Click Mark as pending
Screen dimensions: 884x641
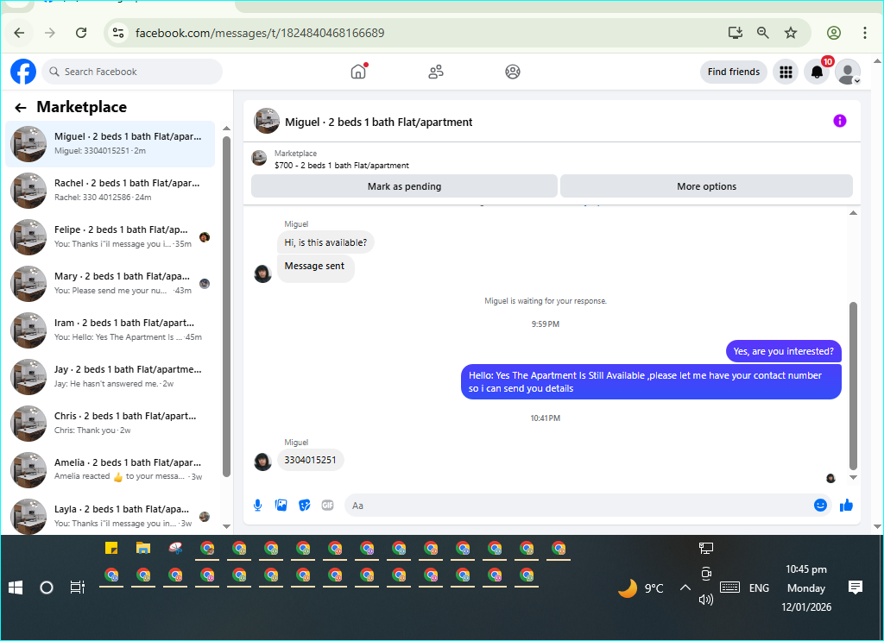click(x=404, y=186)
